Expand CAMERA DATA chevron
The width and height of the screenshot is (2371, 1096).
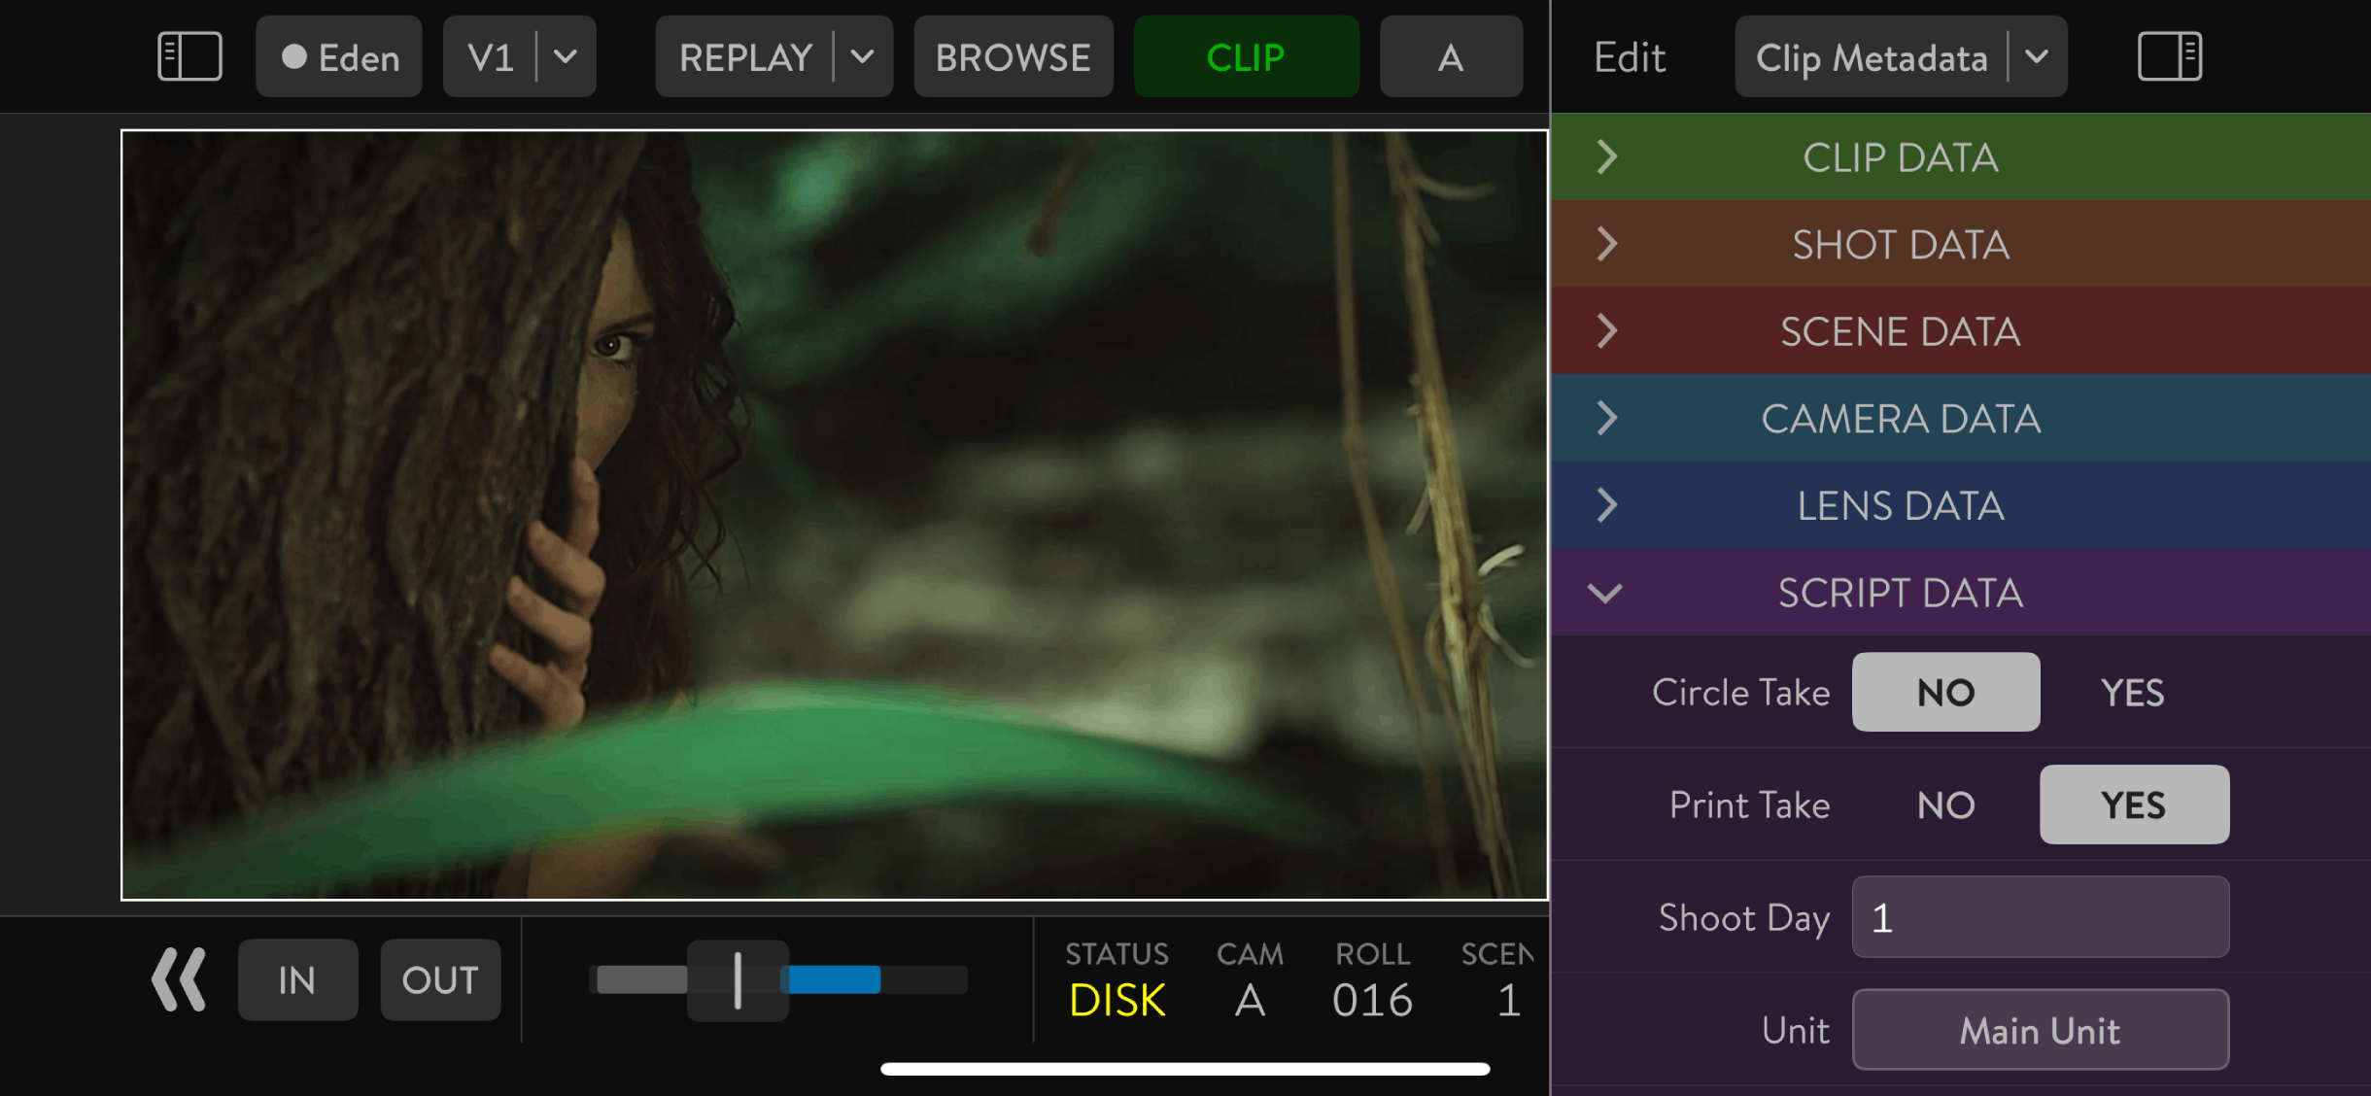[x=1606, y=418]
